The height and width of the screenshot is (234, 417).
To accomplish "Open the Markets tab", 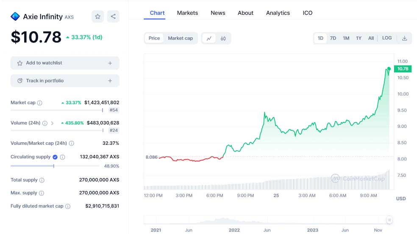I will point(187,13).
